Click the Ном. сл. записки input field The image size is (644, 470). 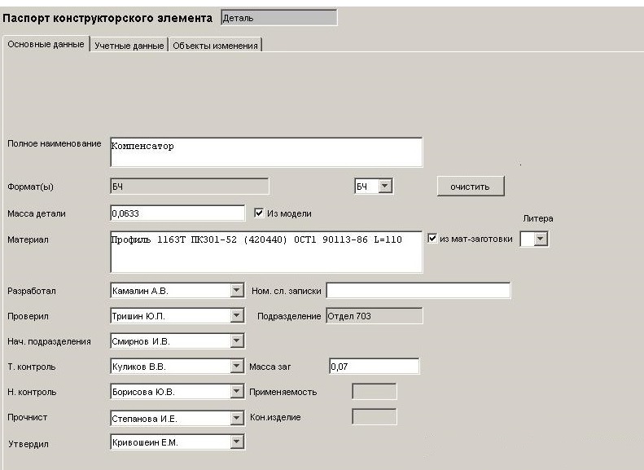coord(418,291)
